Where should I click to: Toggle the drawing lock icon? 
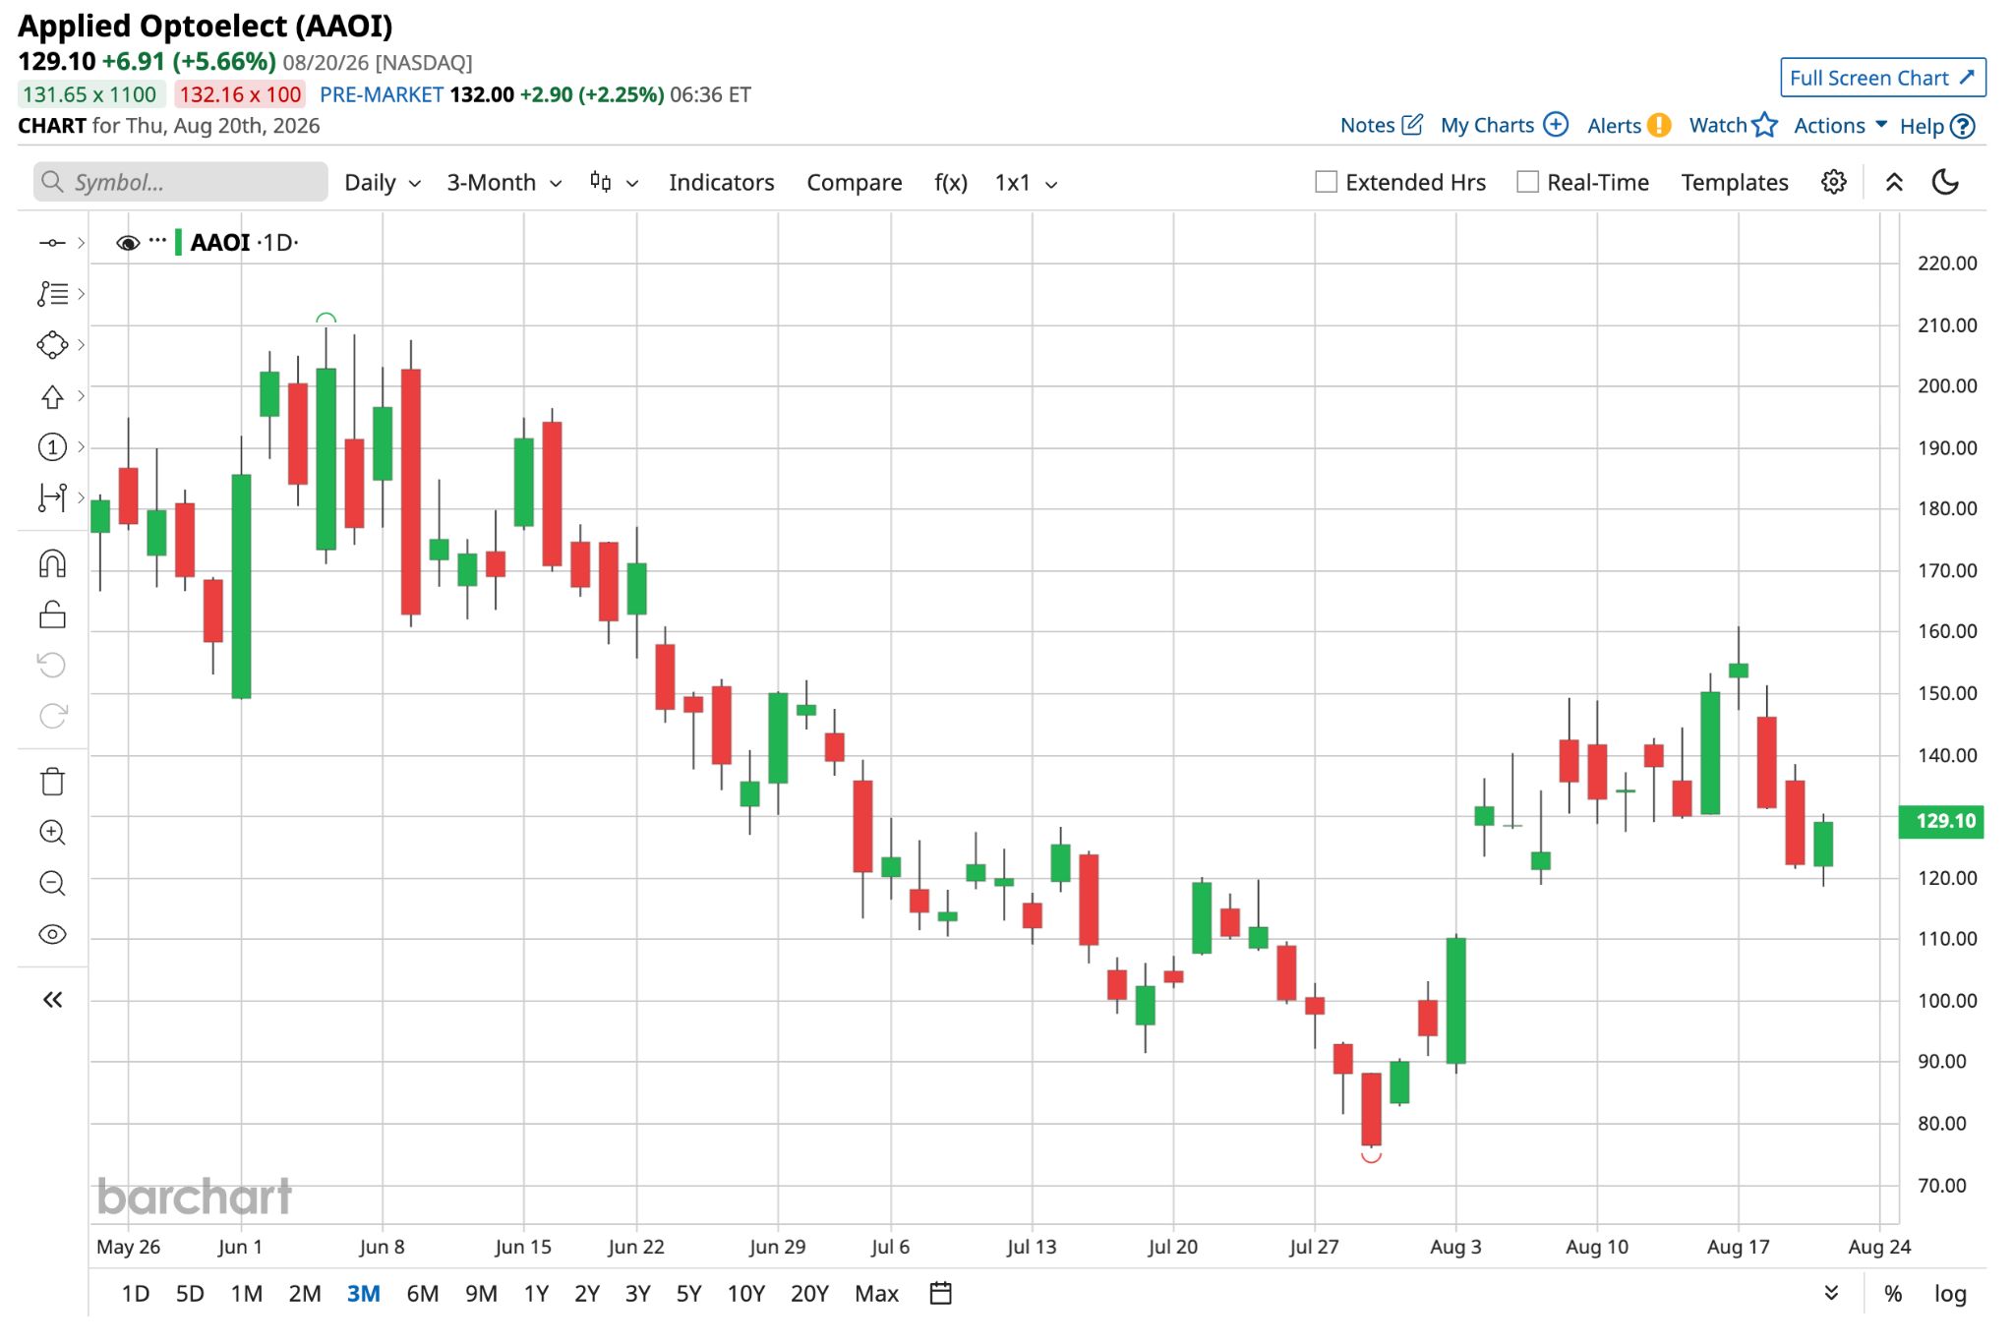(52, 615)
